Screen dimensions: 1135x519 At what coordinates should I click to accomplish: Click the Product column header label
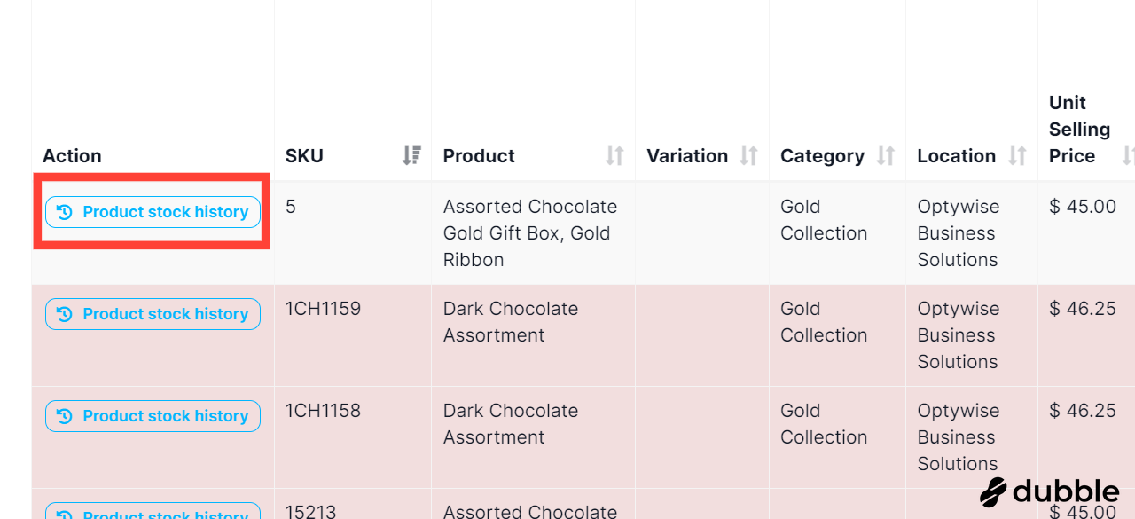pyautogui.click(x=479, y=156)
